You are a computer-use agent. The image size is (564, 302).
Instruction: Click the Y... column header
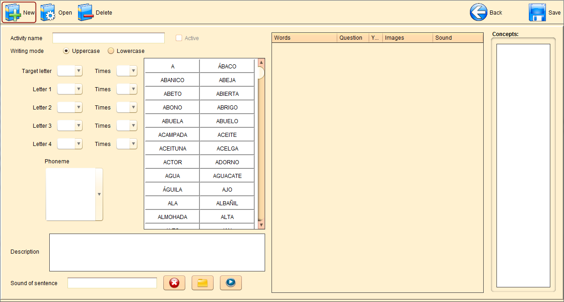coord(376,38)
